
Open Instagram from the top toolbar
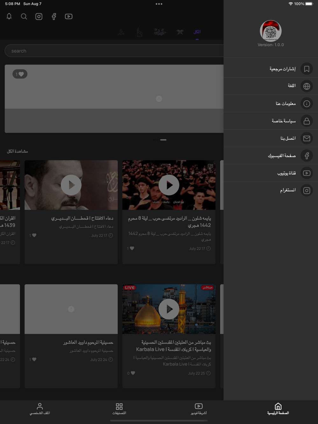[x=39, y=17]
